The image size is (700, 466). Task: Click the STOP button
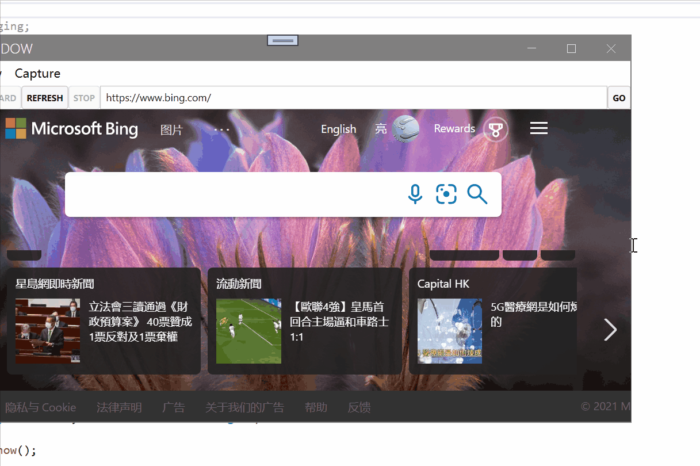84,98
